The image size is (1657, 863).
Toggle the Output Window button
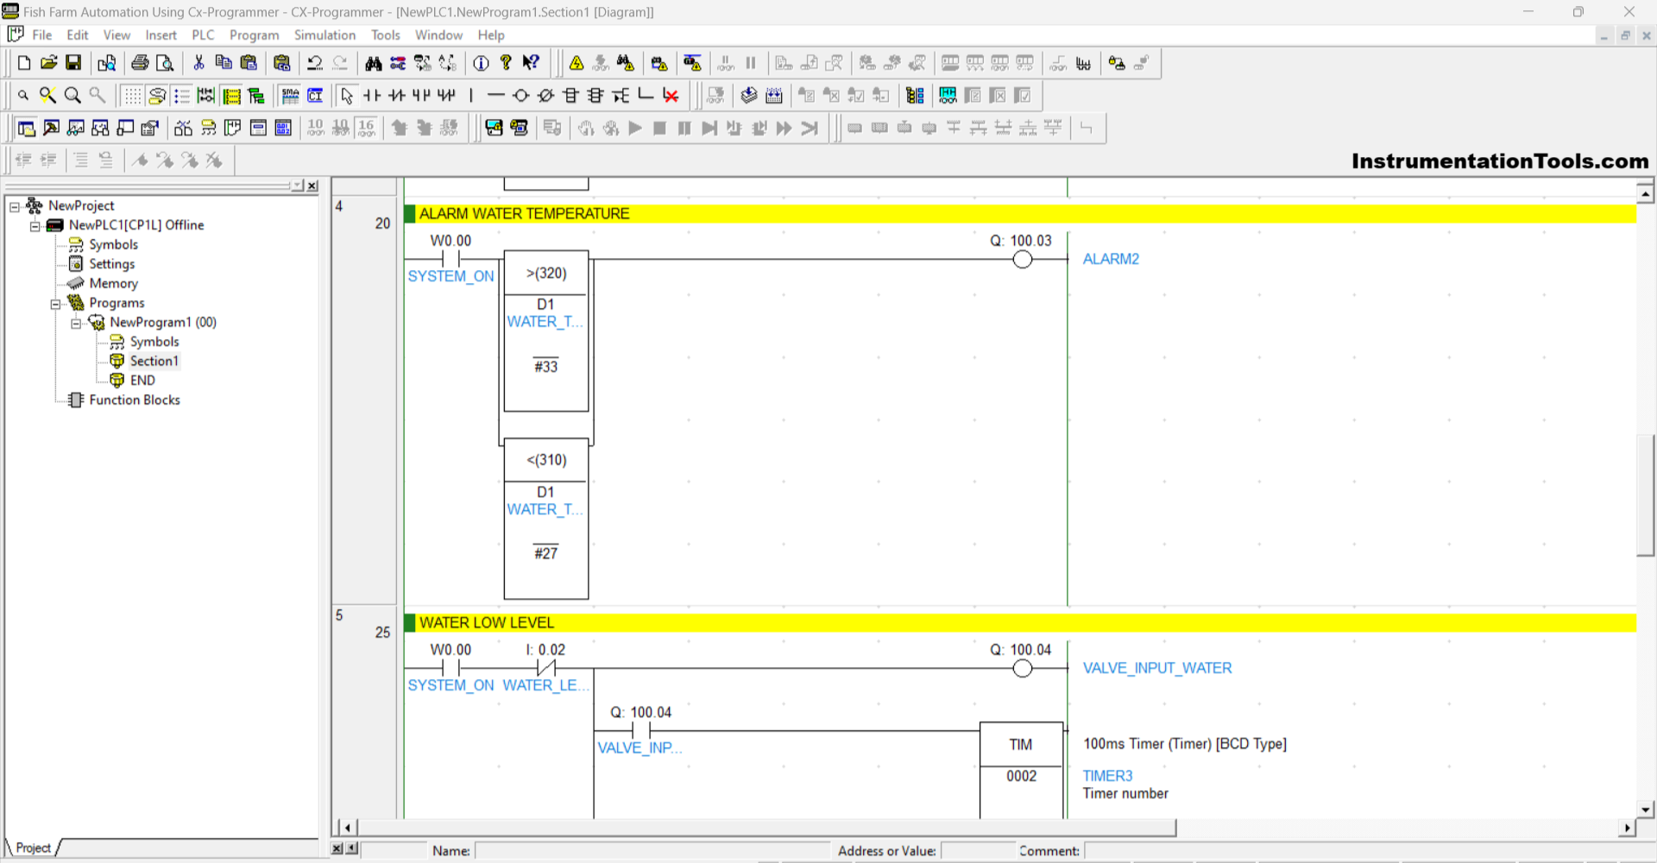tap(52, 129)
